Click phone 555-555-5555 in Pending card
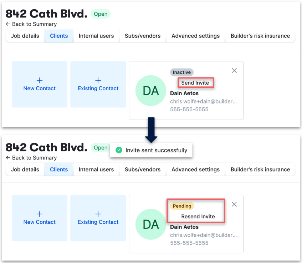The width and height of the screenshot is (302, 263). [189, 243]
